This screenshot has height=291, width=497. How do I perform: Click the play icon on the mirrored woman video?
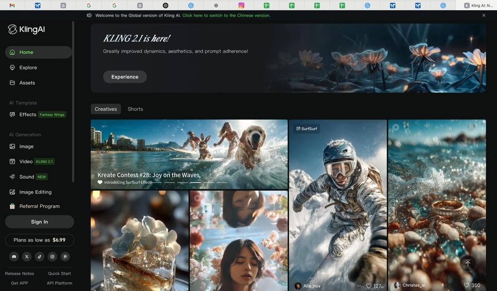(x=197, y=198)
